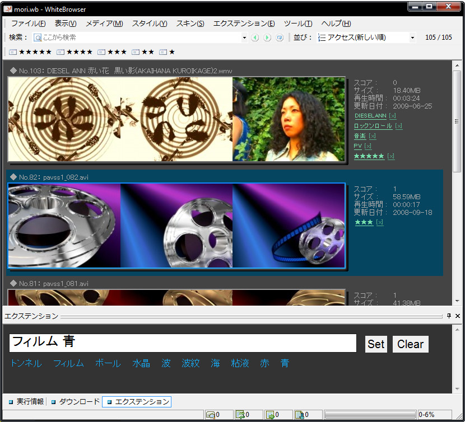Open the ツール menu
This screenshot has height=422, width=465.
click(x=298, y=24)
